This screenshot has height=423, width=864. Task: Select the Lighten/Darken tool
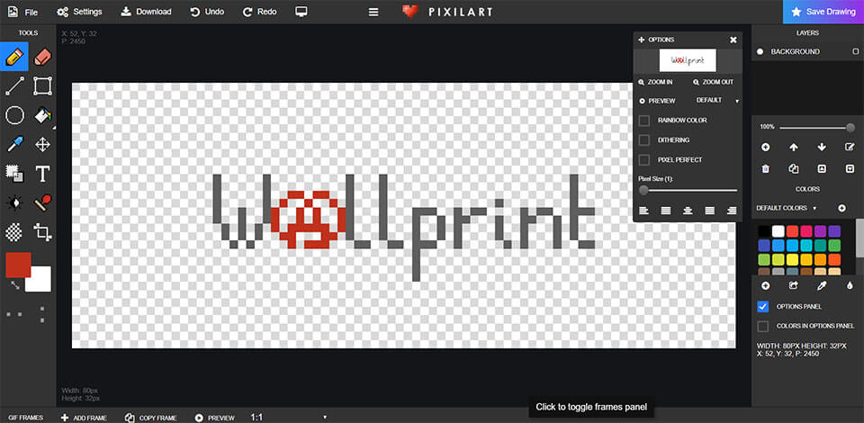pos(14,203)
